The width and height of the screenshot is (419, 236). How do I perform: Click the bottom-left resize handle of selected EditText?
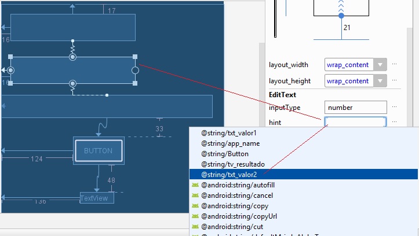pos(10,84)
